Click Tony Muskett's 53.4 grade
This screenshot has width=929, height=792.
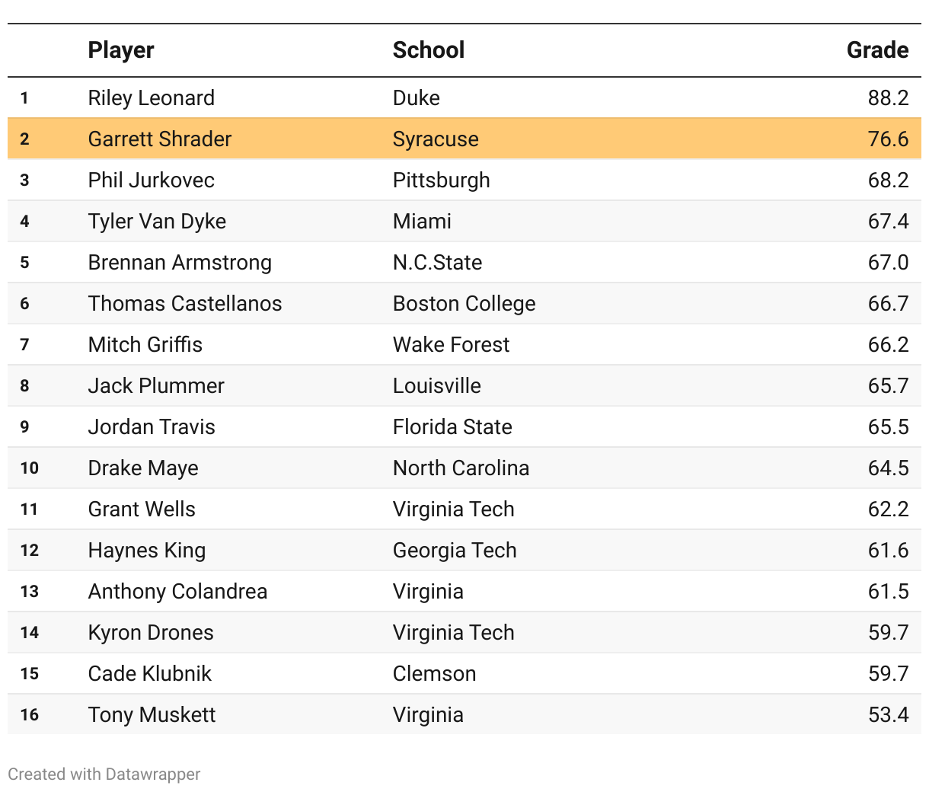tap(888, 715)
